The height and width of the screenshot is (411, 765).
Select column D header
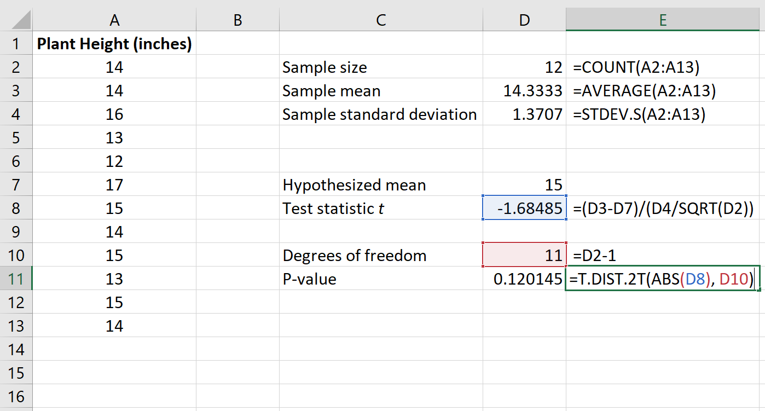(524, 20)
